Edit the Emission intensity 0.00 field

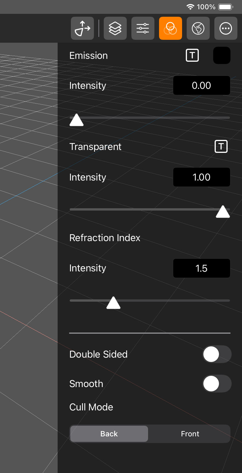pyautogui.click(x=202, y=85)
